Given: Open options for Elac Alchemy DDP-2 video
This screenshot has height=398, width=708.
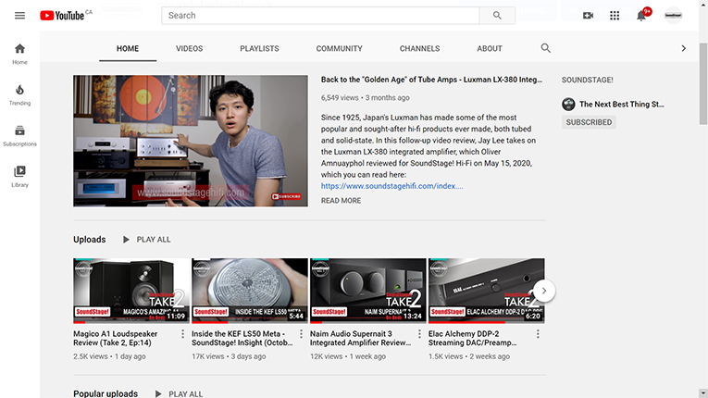Looking at the screenshot, I should [x=538, y=334].
